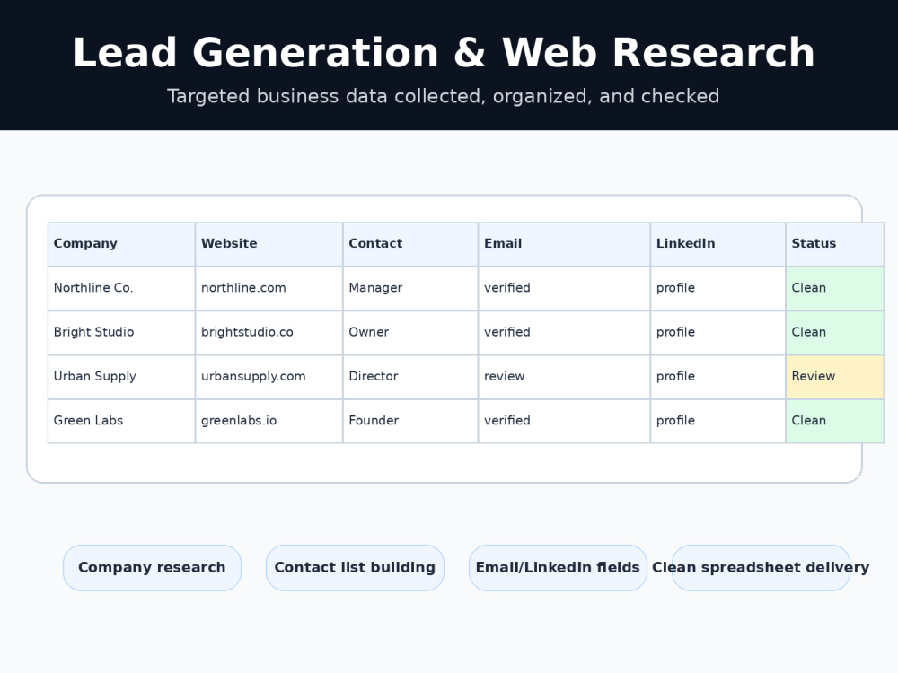Select the Email column header
The width and height of the screenshot is (898, 673).
point(564,244)
